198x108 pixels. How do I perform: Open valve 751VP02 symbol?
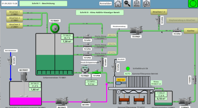click(x=87, y=45)
